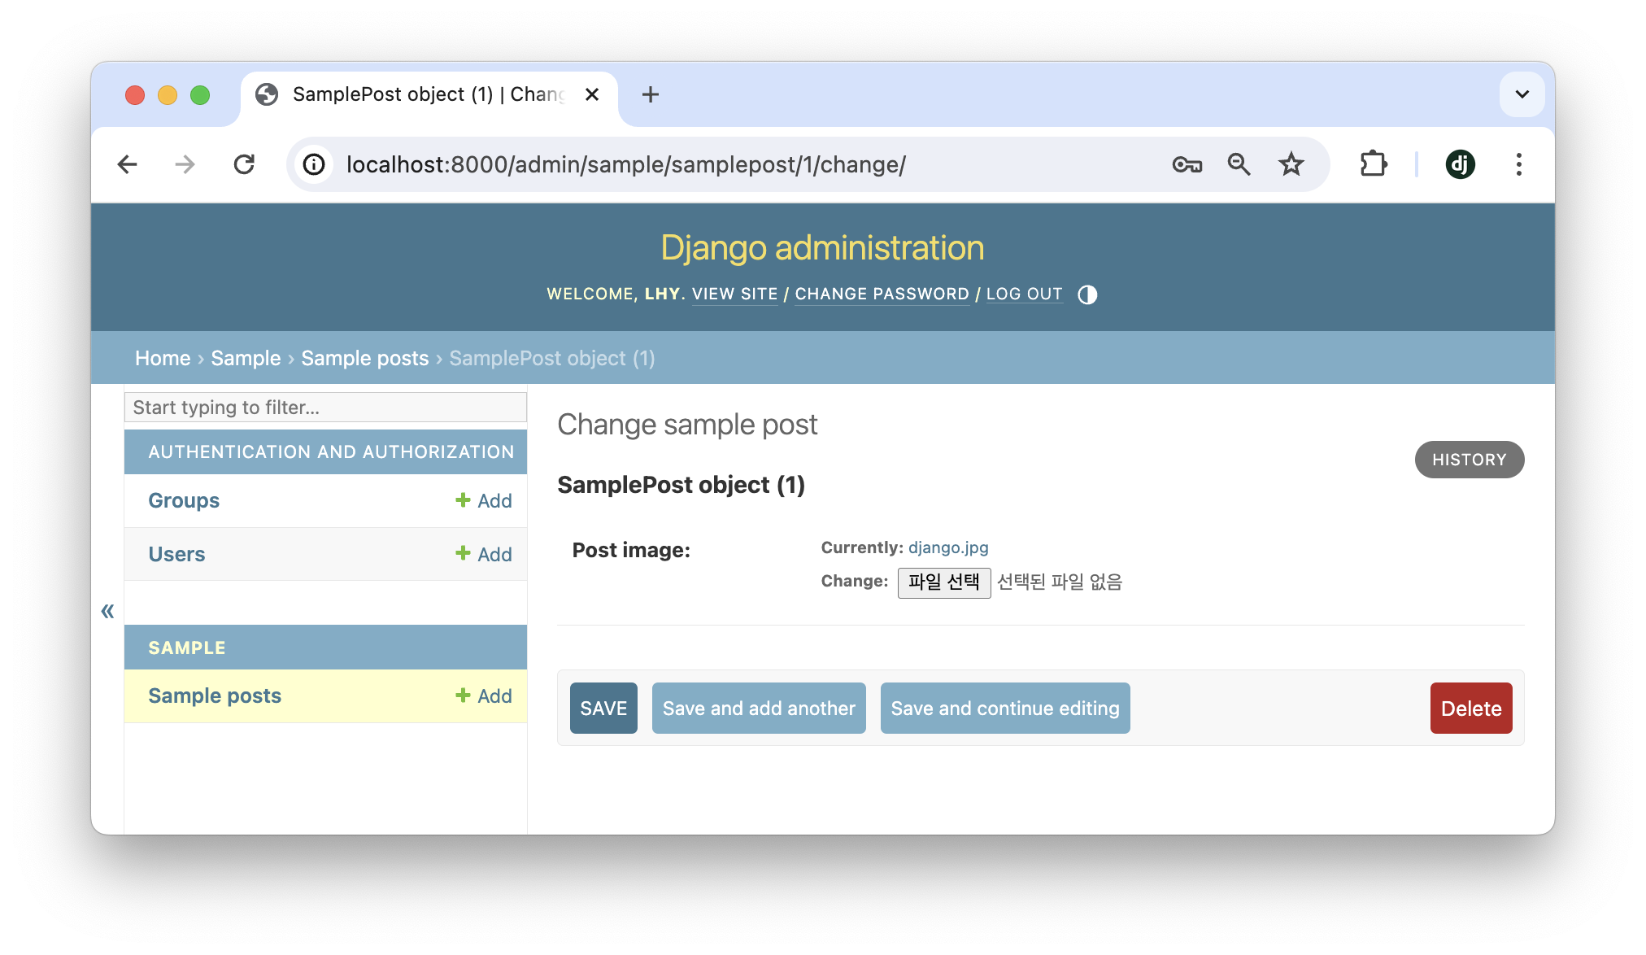Open the dj profile avatar
Viewport: 1646px width, 955px height.
pos(1460,164)
